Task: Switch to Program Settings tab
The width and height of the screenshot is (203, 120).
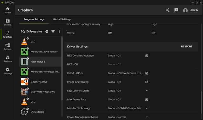Action: click(x=34, y=19)
